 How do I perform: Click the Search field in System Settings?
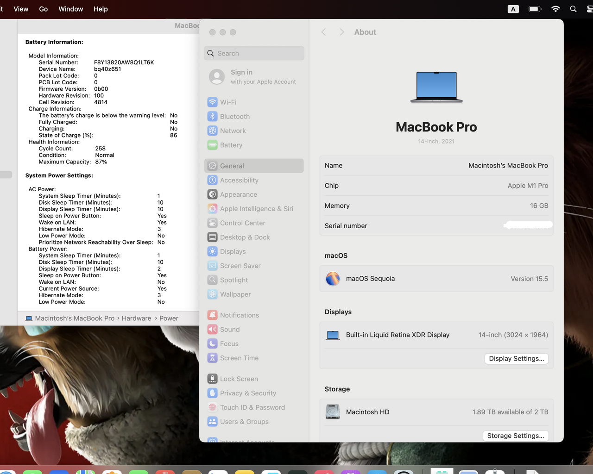(254, 53)
